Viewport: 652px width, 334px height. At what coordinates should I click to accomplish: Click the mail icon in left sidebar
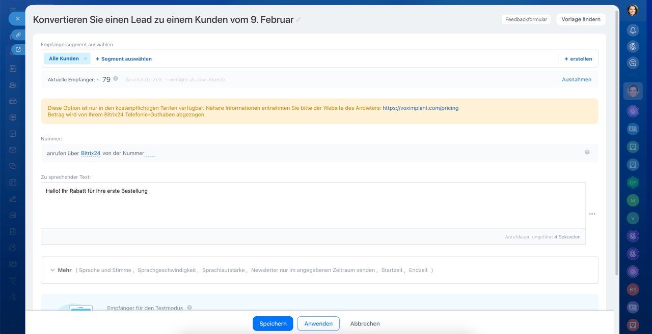(13, 150)
